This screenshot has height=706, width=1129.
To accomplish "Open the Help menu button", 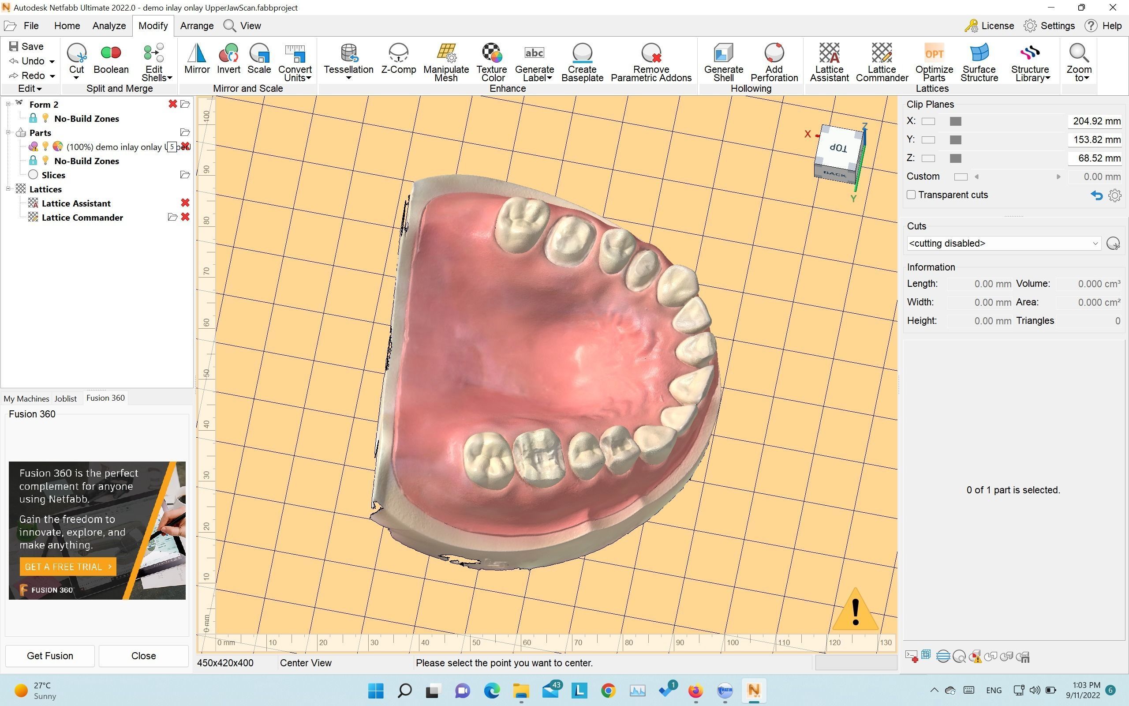I will (1103, 26).
